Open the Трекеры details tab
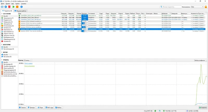The height and width of the screenshot is (112, 208). [31, 108]
